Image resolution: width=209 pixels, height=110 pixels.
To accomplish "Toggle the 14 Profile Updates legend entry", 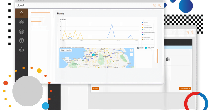I will [147, 27].
